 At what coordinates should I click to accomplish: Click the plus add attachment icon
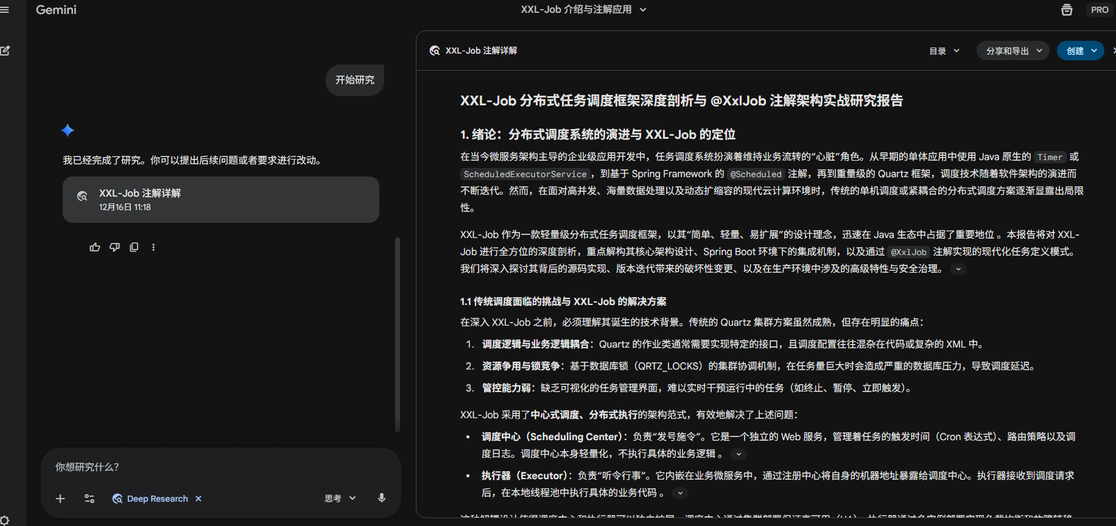click(60, 499)
